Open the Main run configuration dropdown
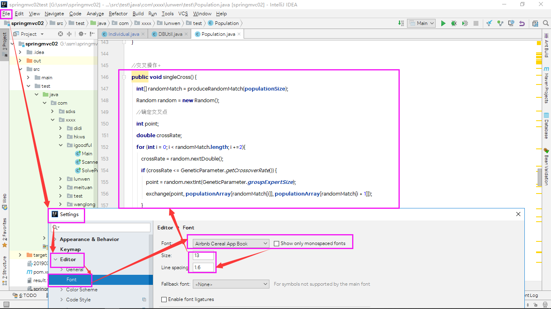Image resolution: width=551 pixels, height=309 pixels. point(421,23)
